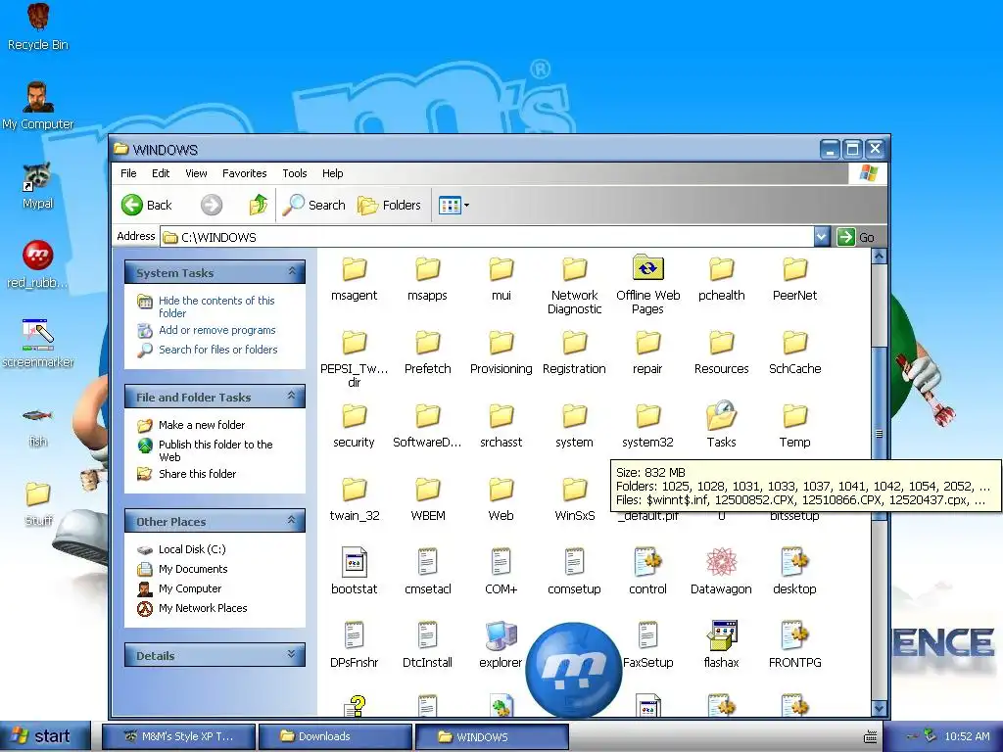Open the Tools menu
1003x752 pixels.
point(295,173)
